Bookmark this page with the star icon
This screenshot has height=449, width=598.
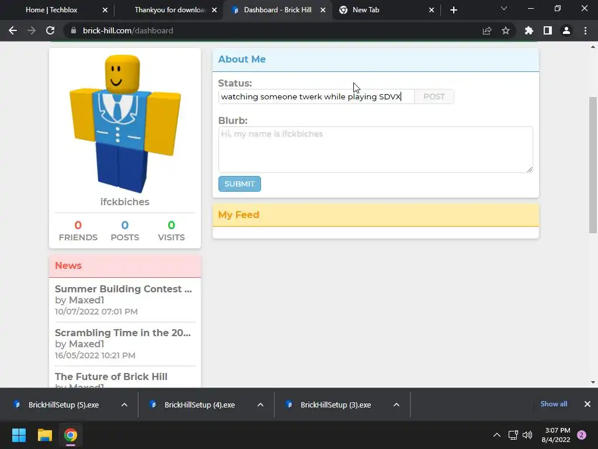point(506,30)
